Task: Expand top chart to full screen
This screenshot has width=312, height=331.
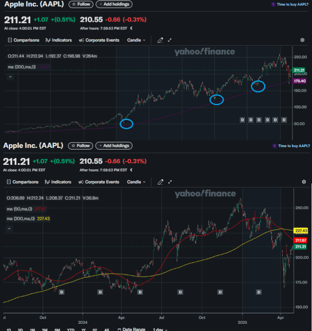Action: 170,40
